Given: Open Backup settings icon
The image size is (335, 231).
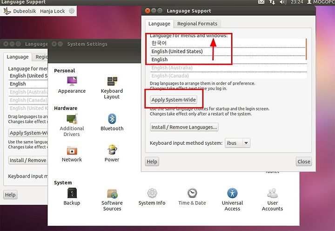Looking at the screenshot, I should coord(72,193).
